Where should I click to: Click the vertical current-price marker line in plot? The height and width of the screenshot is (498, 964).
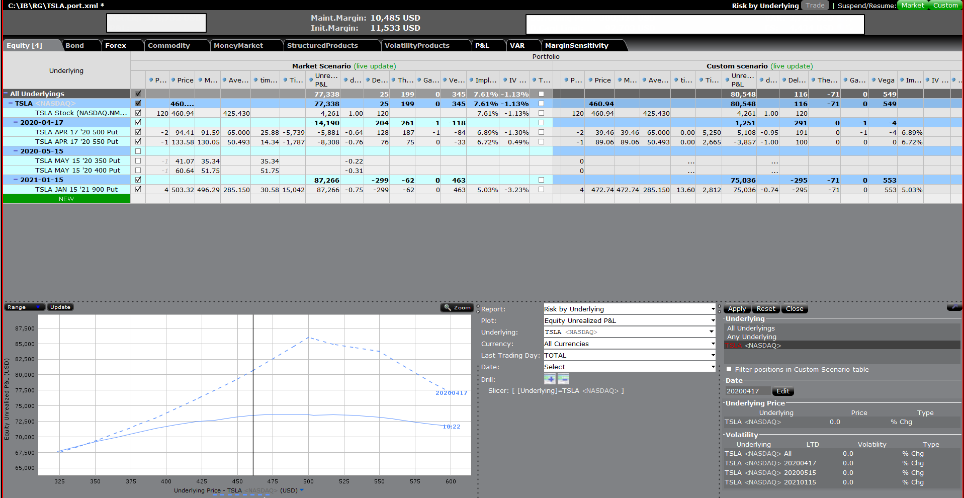pos(253,395)
